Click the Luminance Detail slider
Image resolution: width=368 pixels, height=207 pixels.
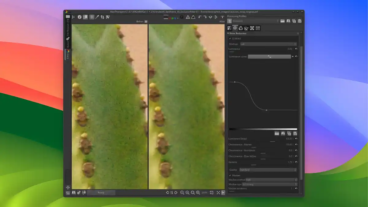point(272,141)
